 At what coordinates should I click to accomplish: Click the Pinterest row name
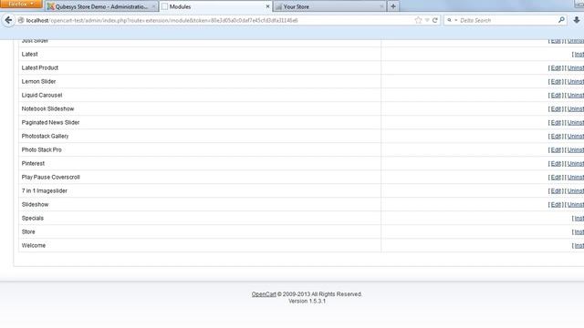[33, 163]
